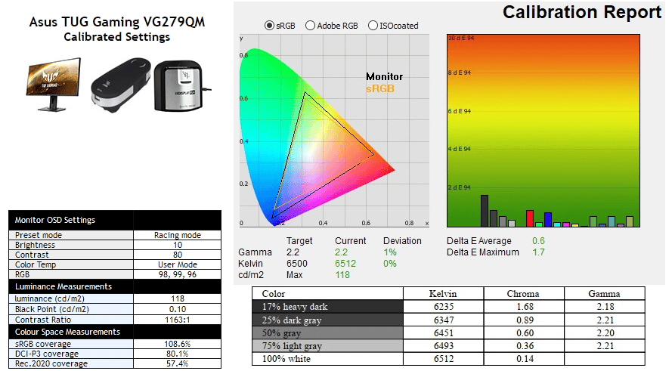
Task: Click the red bar in Delta E chart
Action: click(x=530, y=218)
